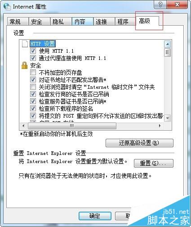Image resolution: width=191 pixels, height=227 pixels.
Task: Uncheck 使用 HTTP 1.1 checkbox
Action: click(x=33, y=50)
